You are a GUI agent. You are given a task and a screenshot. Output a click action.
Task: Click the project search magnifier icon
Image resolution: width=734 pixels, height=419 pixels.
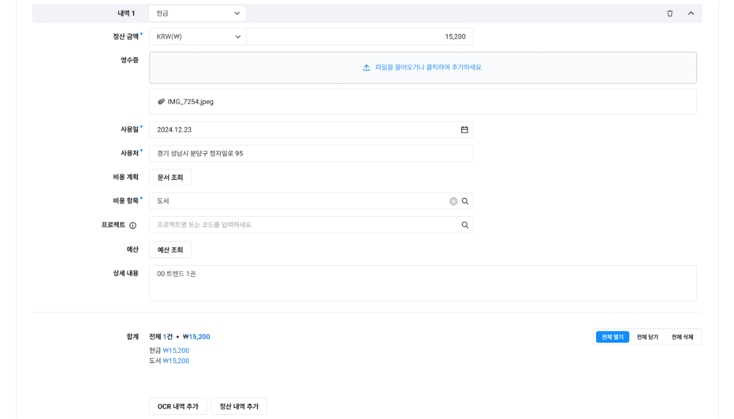(466, 225)
